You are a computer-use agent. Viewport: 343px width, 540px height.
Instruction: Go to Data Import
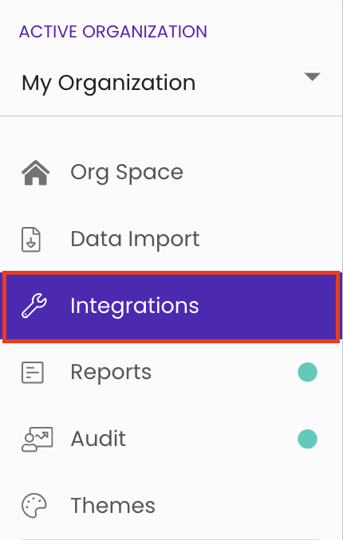[x=171, y=239]
